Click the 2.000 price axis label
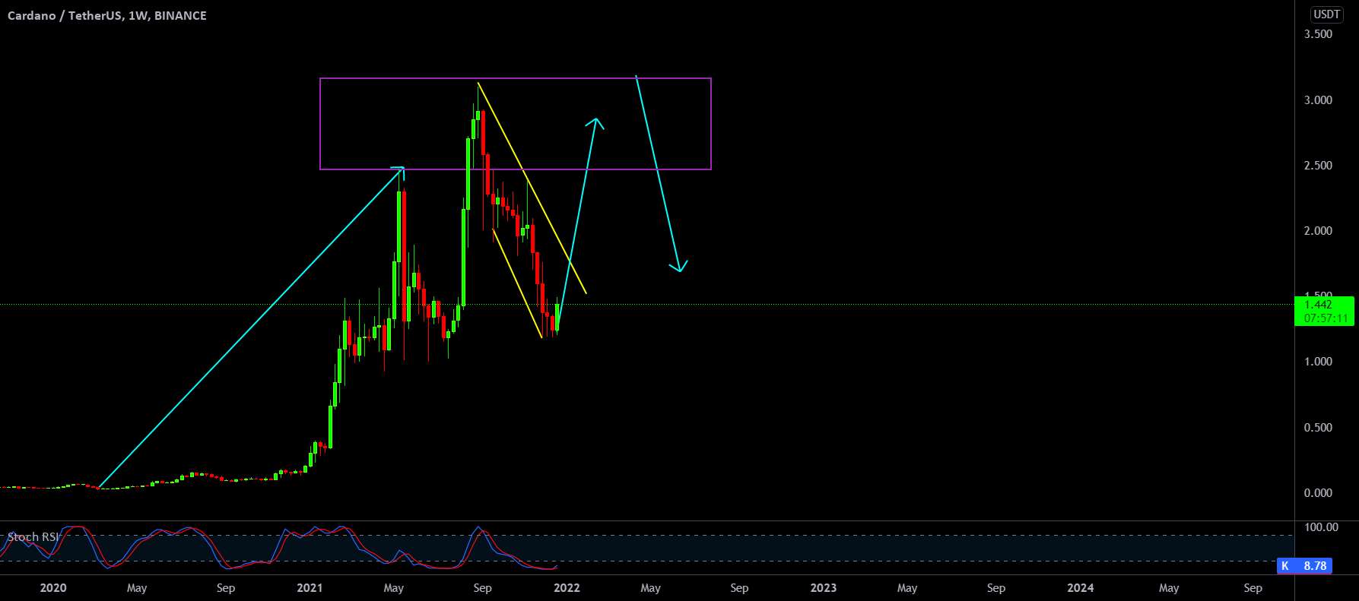This screenshot has height=601, width=1359. click(x=1318, y=231)
